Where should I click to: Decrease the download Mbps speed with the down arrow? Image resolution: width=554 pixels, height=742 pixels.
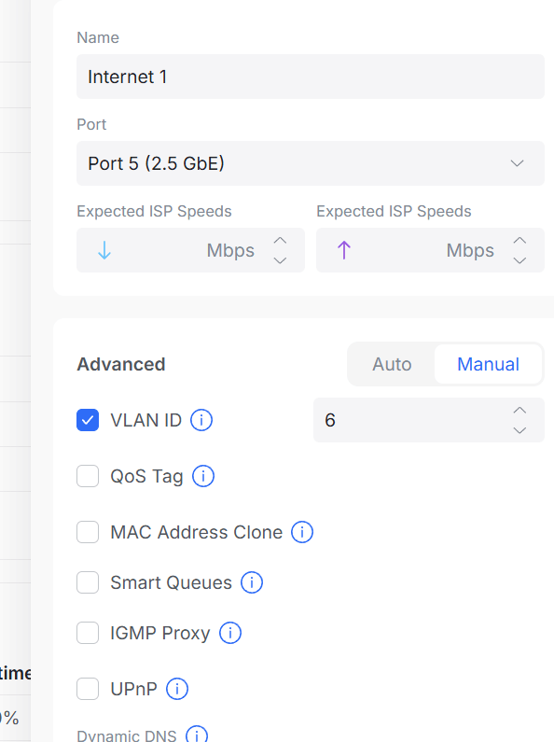[x=281, y=260]
